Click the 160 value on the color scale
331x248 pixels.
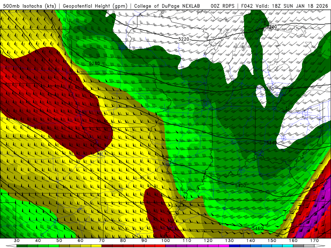[293, 241]
